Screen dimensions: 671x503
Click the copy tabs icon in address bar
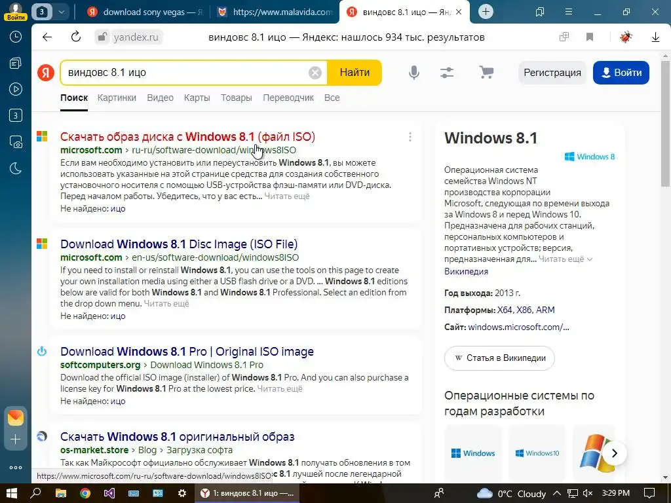pos(564,37)
